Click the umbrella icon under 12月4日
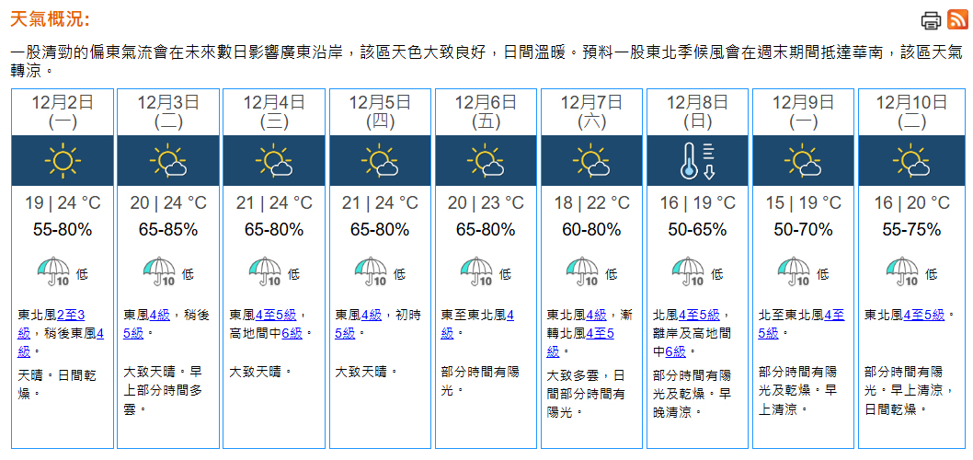Screen dimensions: 973x460 coord(266,272)
